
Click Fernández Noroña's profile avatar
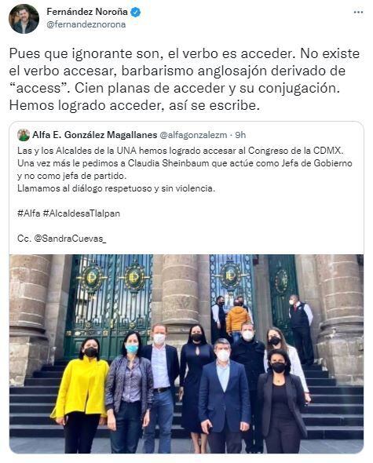24,19
